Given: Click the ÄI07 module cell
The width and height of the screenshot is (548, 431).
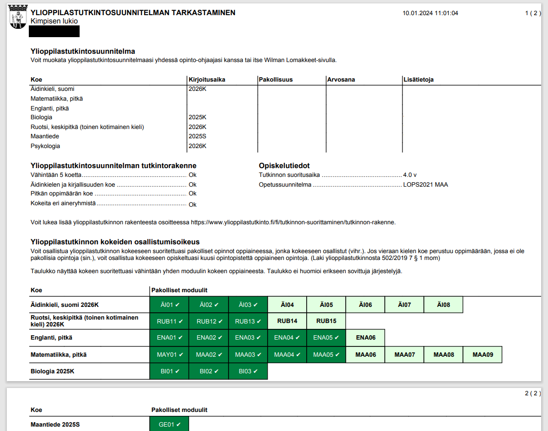Looking at the screenshot, I should click(x=404, y=305).
